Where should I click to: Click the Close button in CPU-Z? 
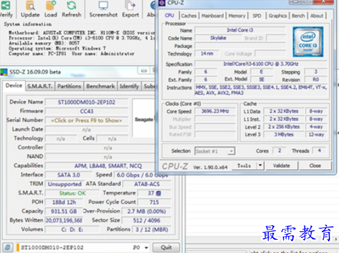click(315, 165)
